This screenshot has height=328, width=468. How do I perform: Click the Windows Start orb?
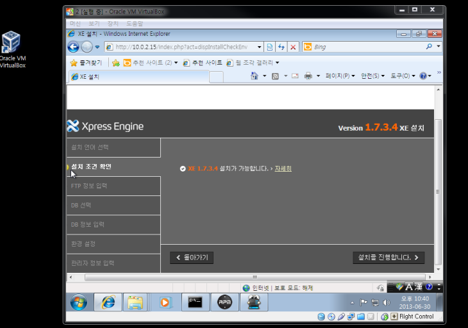(79, 302)
